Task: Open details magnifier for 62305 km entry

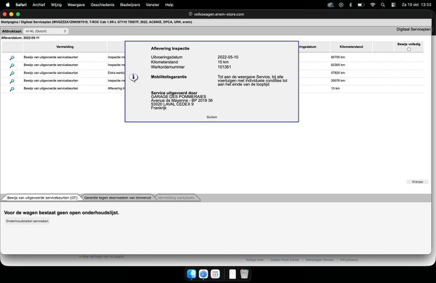Action: point(12,65)
